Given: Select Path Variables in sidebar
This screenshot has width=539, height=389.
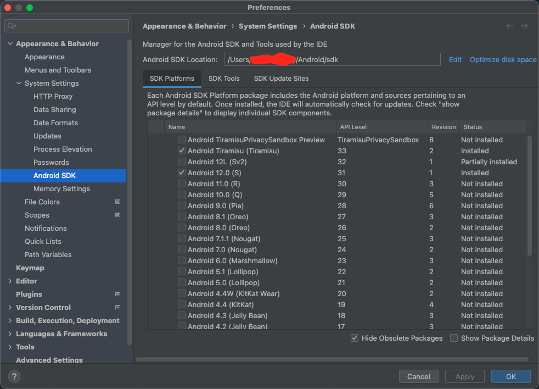Looking at the screenshot, I should tap(48, 254).
